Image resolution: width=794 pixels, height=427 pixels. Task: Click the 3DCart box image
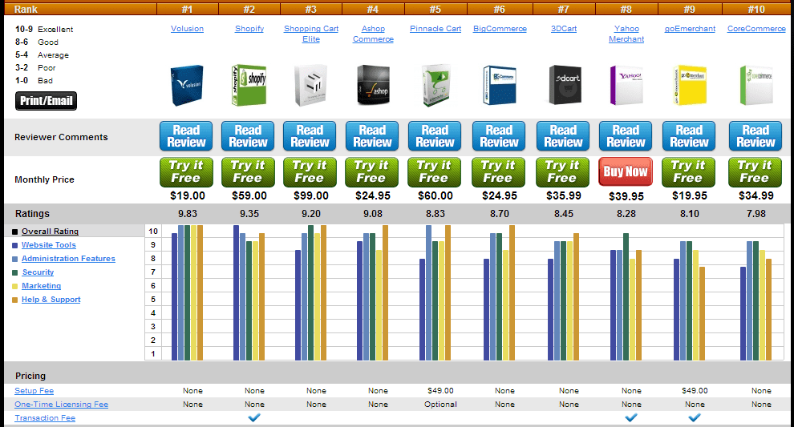(565, 85)
